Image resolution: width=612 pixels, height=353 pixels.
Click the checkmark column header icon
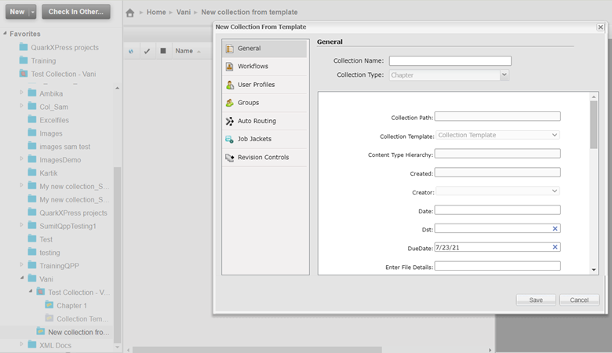(147, 51)
